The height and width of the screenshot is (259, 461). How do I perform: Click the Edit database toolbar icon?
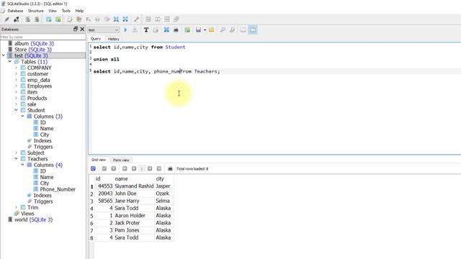(37, 19)
